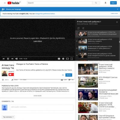Click the Add a public comment field

click(41, 107)
